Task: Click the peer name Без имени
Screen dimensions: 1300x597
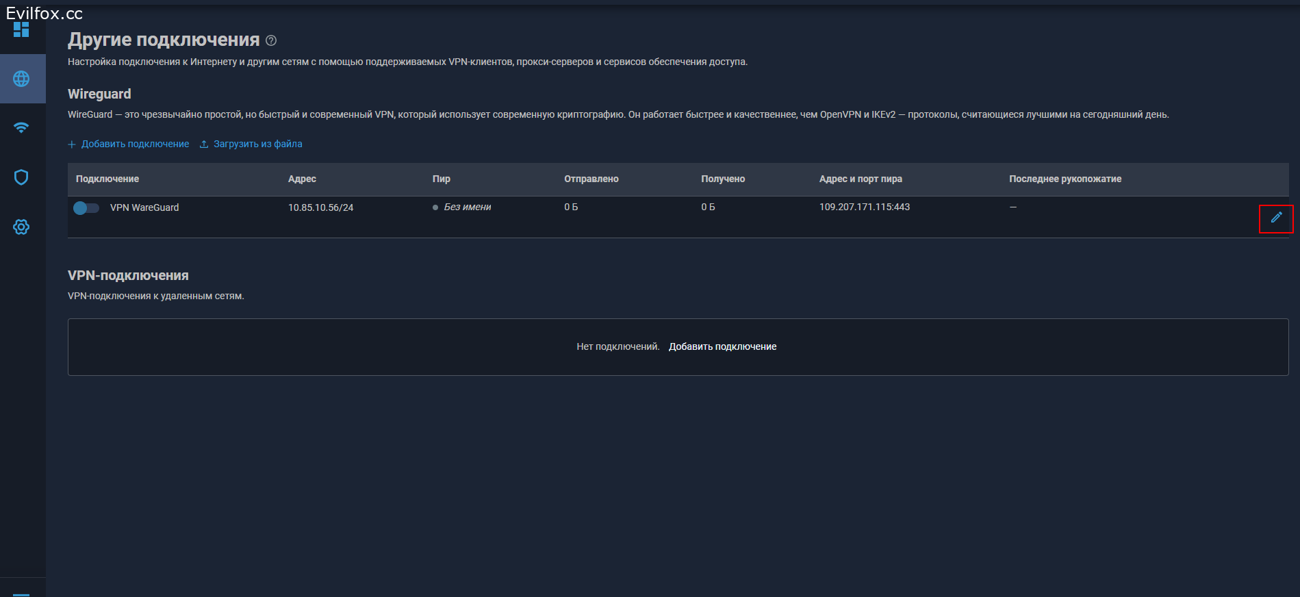Action: [x=468, y=207]
